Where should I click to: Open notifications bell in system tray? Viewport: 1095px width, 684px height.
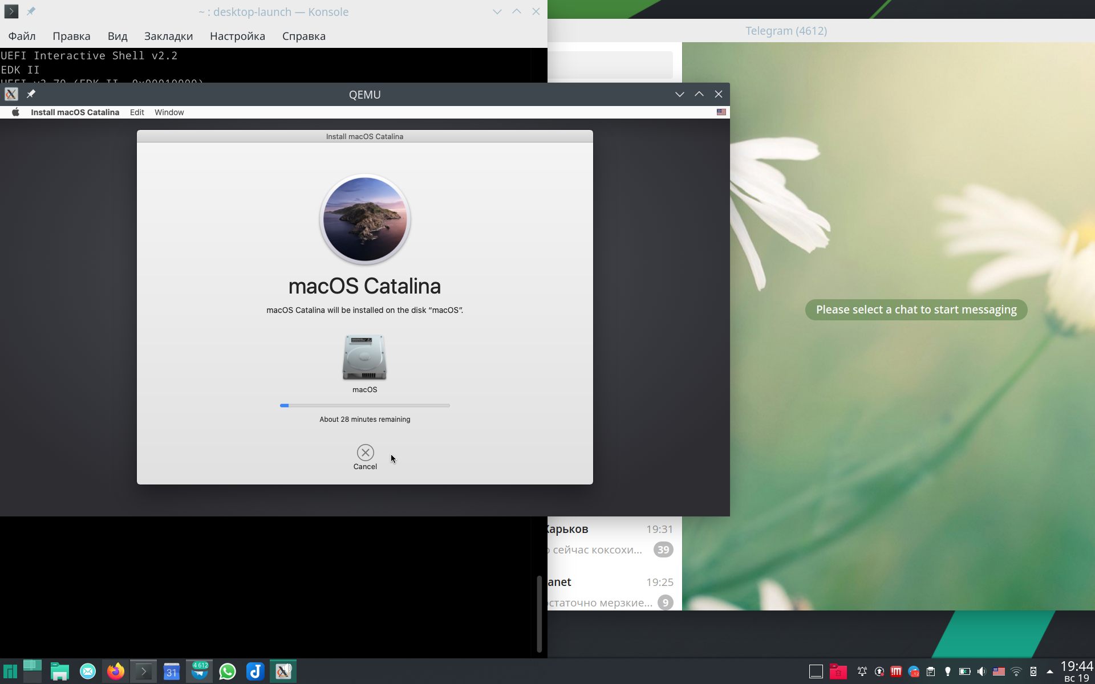pyautogui.click(x=862, y=671)
